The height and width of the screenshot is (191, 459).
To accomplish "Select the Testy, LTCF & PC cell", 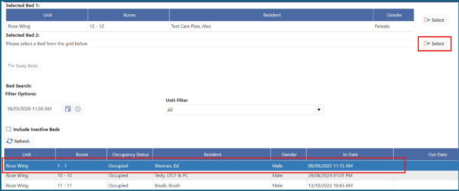I will tap(212, 176).
